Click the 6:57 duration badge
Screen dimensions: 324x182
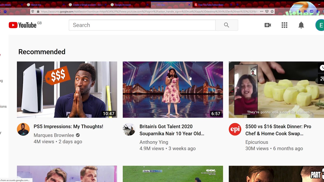pos(216,114)
